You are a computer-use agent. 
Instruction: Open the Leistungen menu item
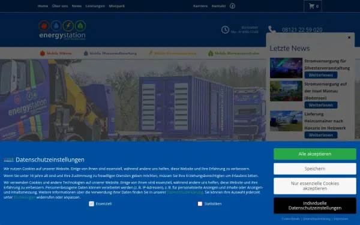(x=95, y=6)
